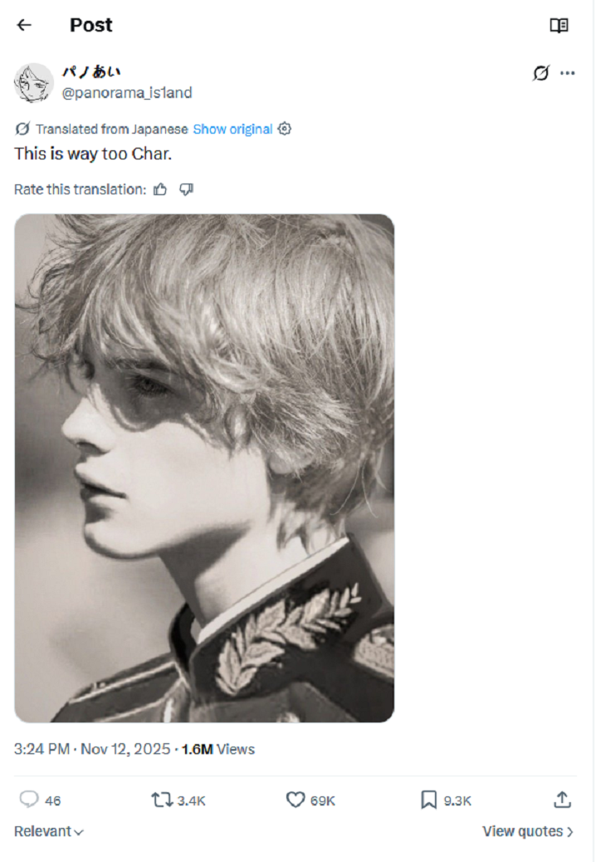Click the 1.6M Views count
The width and height of the screenshot is (596, 862).
click(218, 749)
